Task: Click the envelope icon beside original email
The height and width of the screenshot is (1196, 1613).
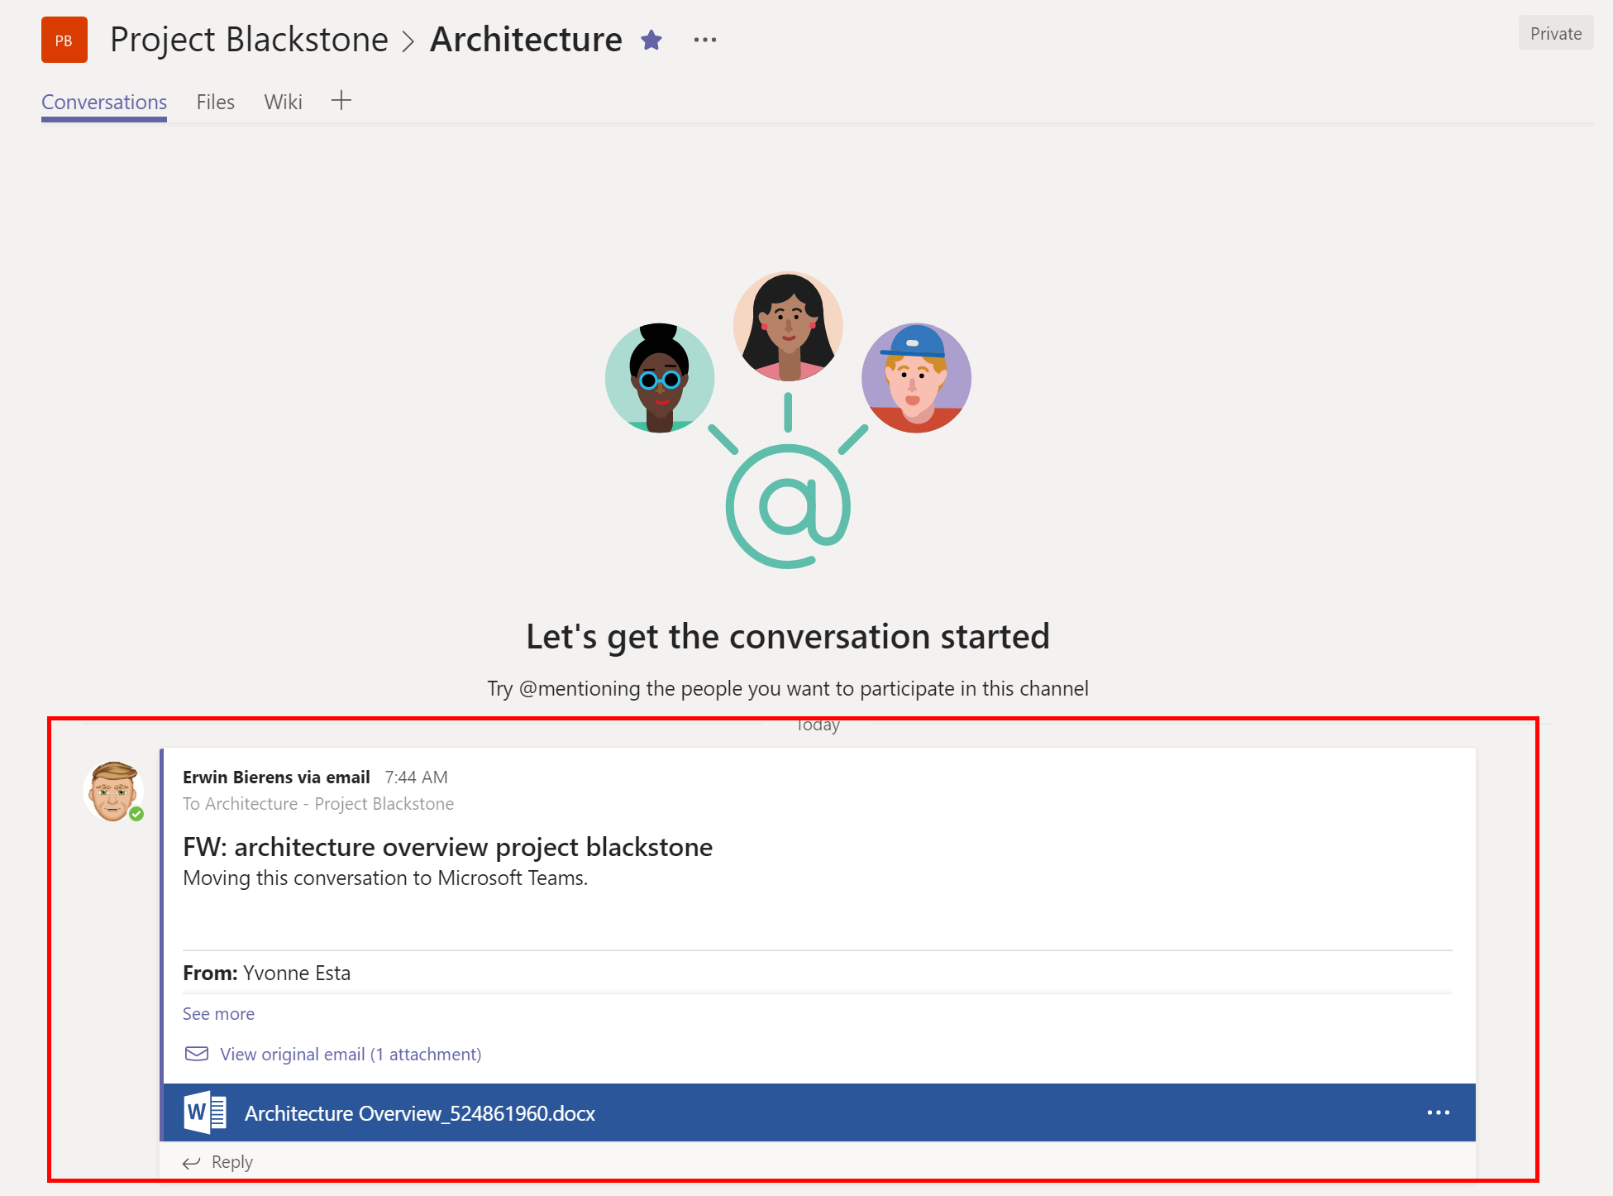Action: [x=197, y=1054]
